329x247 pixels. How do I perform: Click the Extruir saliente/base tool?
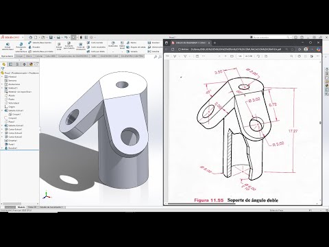8,47
